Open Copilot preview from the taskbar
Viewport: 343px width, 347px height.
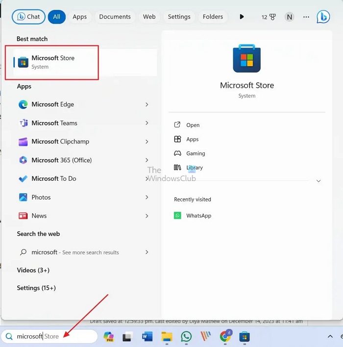[x=109, y=337]
